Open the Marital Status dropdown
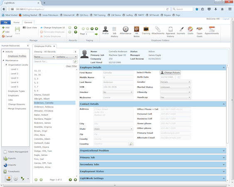The image size is (234, 187). (175, 87)
